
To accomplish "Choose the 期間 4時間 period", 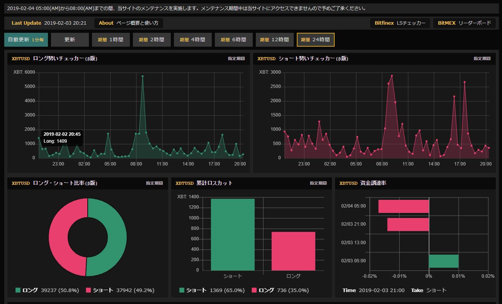I will pyautogui.click(x=192, y=40).
